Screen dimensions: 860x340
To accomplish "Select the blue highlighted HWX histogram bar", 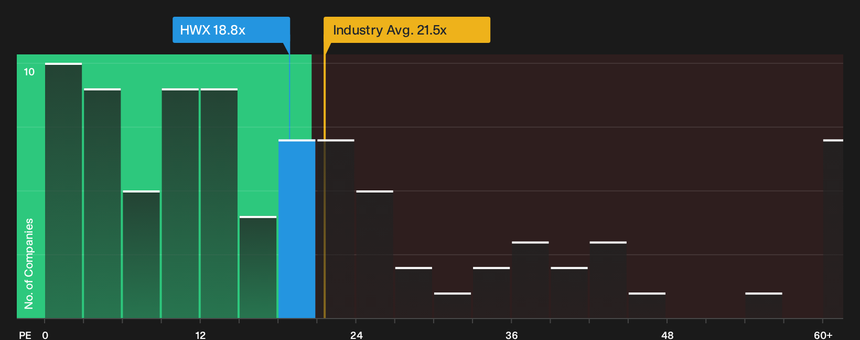I will tap(297, 229).
